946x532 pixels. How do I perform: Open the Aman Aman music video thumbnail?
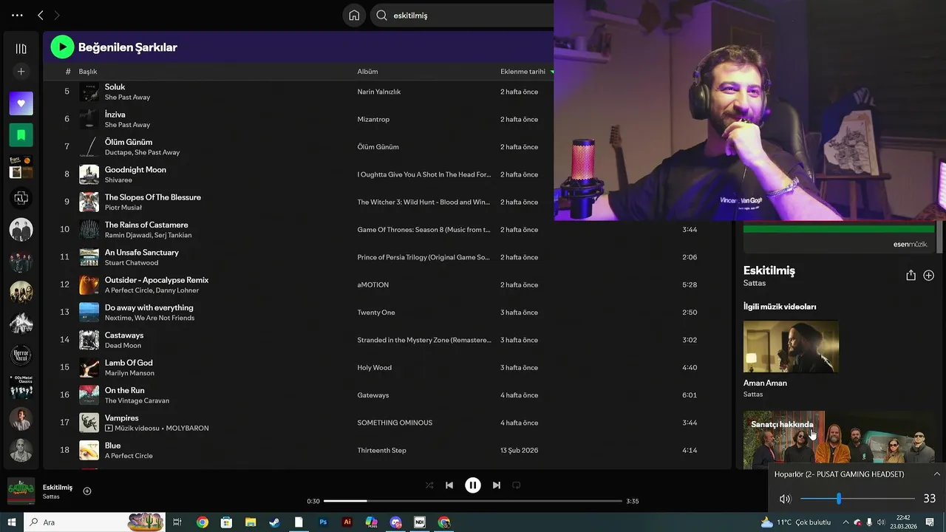[x=791, y=347]
